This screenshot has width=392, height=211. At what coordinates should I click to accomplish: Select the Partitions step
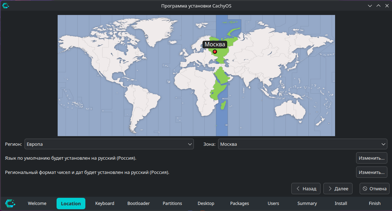[172, 204]
